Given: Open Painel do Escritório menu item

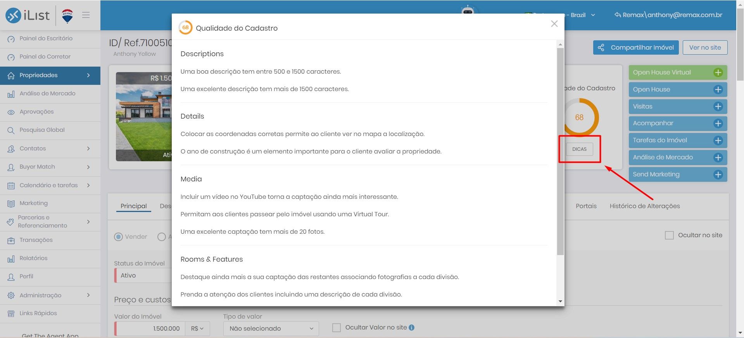Looking at the screenshot, I should tap(50, 39).
